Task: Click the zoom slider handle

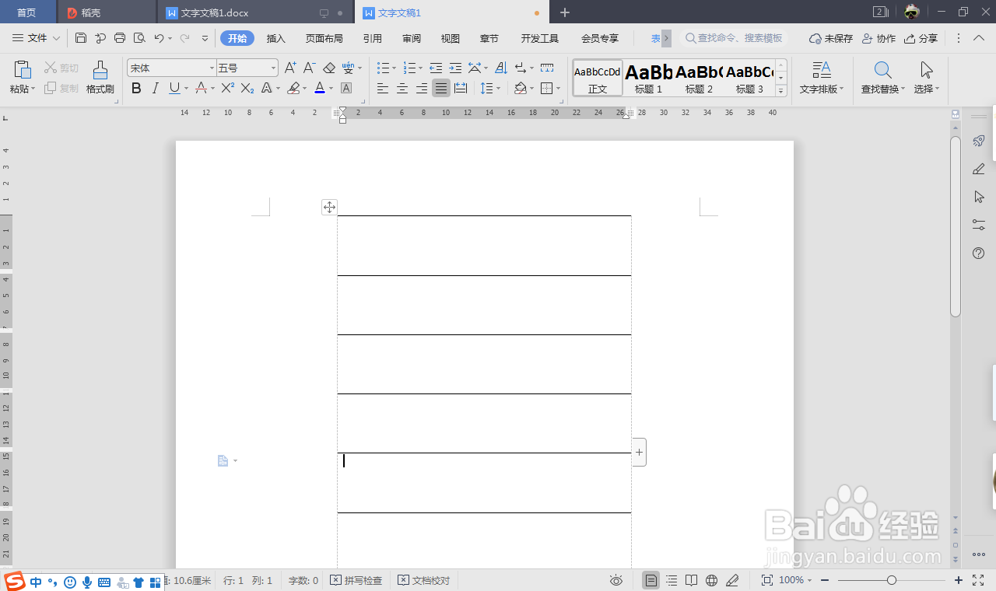Action: point(892,580)
